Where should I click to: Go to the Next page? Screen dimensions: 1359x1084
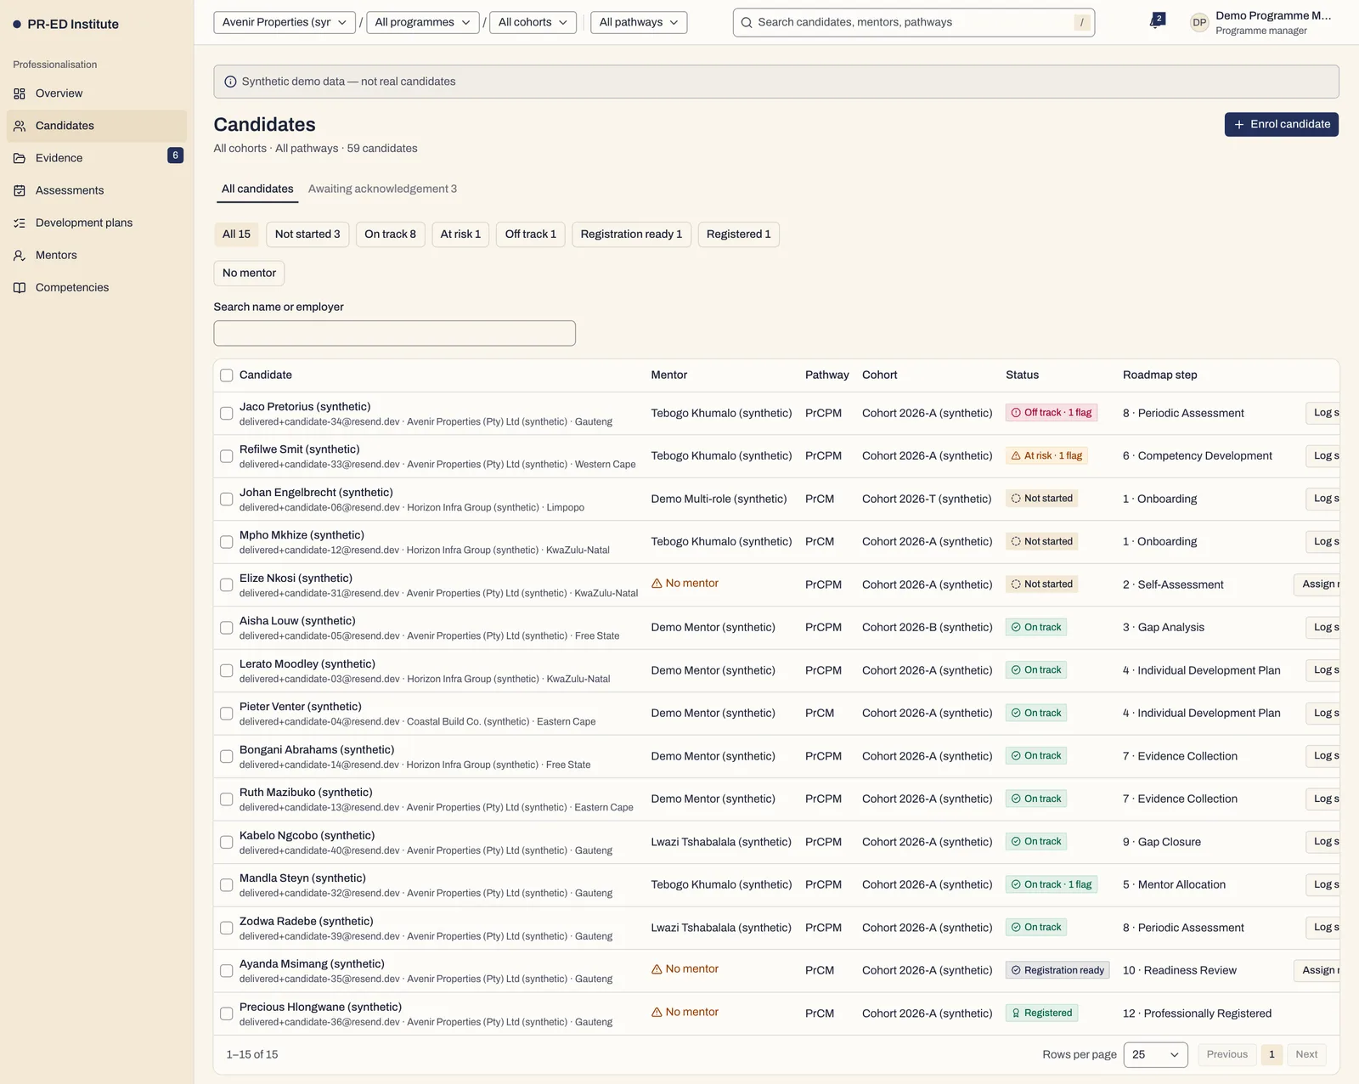[x=1306, y=1054]
